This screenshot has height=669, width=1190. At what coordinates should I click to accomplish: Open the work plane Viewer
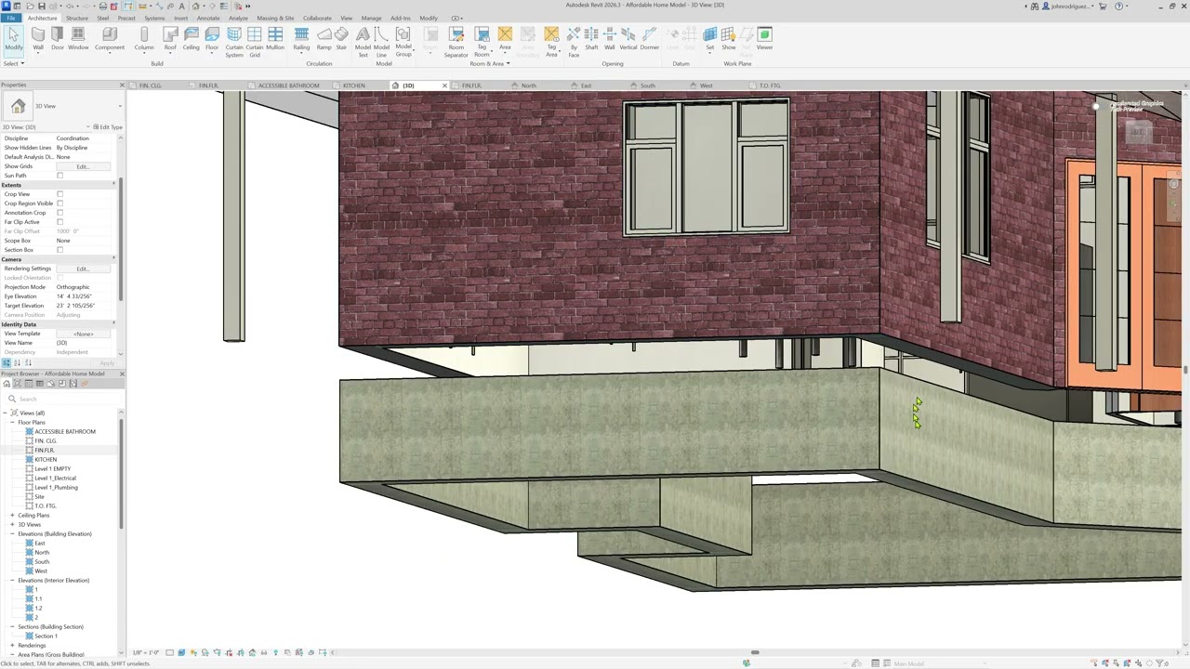(x=764, y=39)
